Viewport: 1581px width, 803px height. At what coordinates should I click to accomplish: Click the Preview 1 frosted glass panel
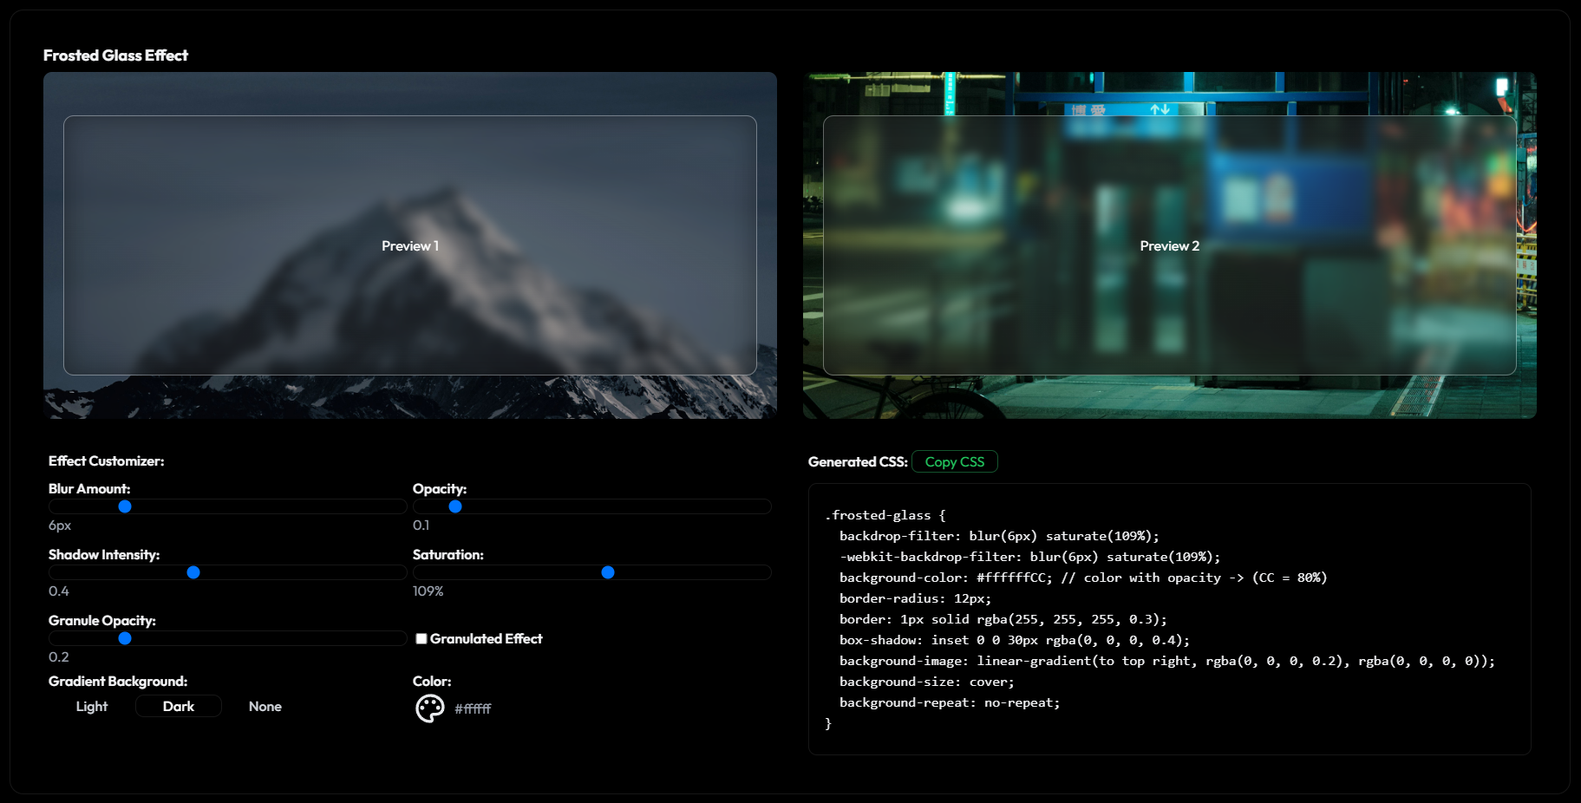pyautogui.click(x=410, y=245)
